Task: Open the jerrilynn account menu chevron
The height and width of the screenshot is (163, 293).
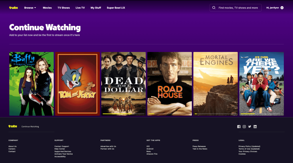Action: [282, 8]
